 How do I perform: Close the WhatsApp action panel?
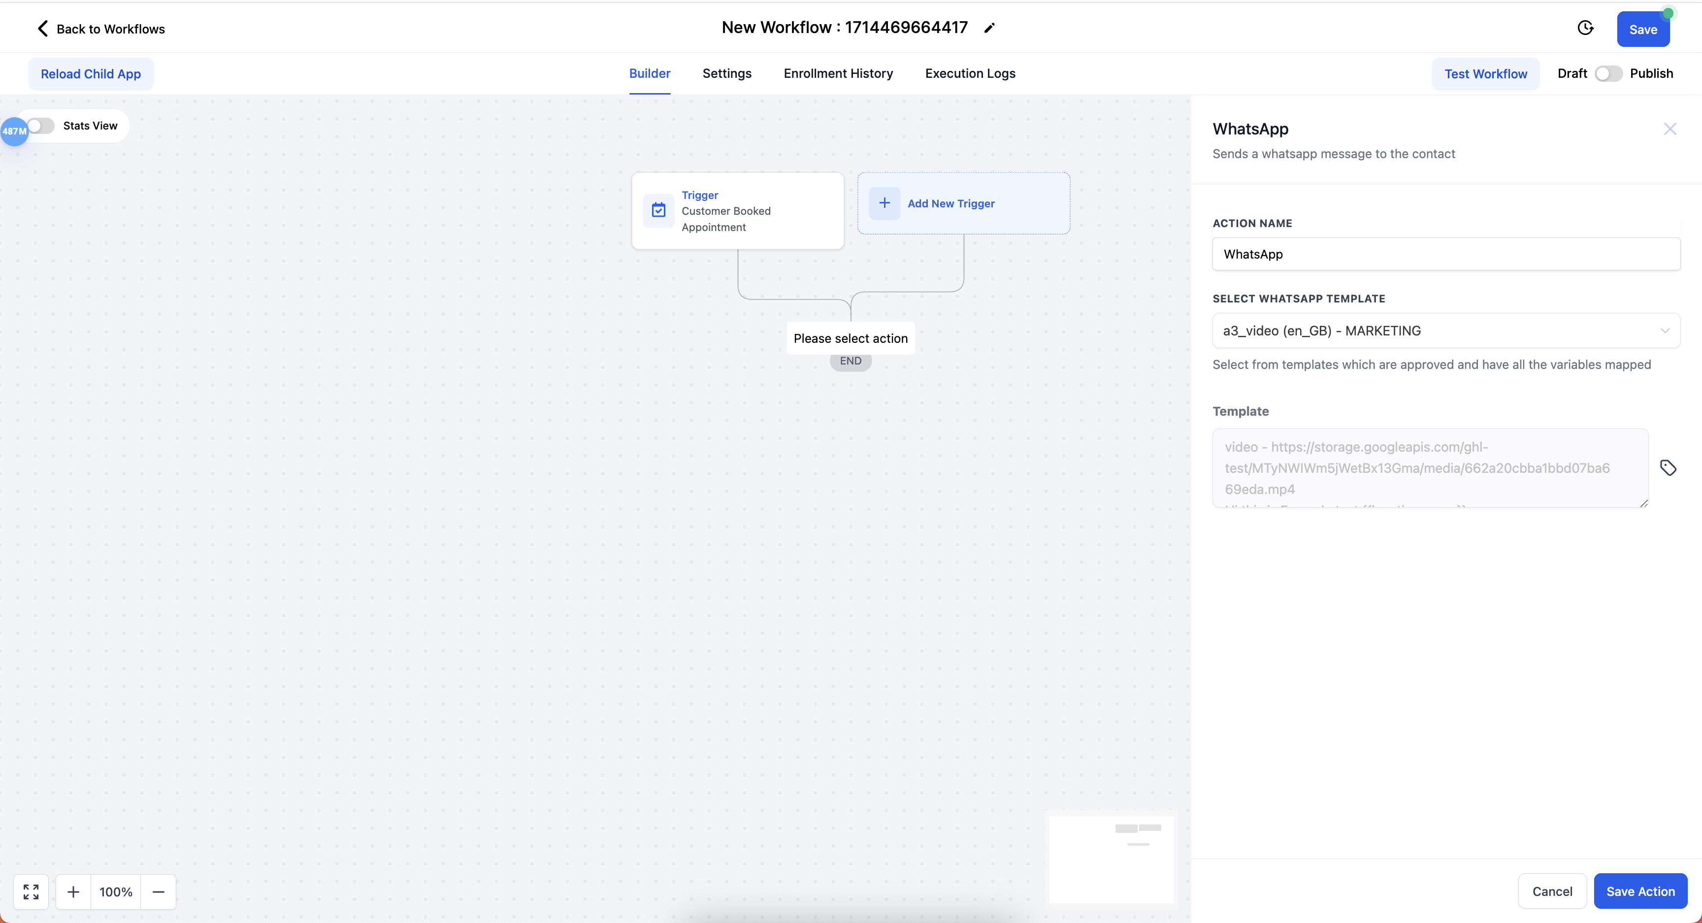pyautogui.click(x=1669, y=129)
